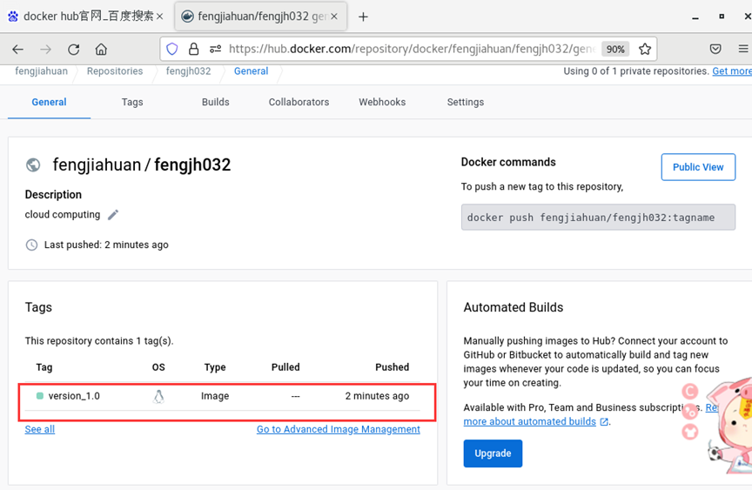
Task: Click the Description heading
Action: click(x=53, y=195)
